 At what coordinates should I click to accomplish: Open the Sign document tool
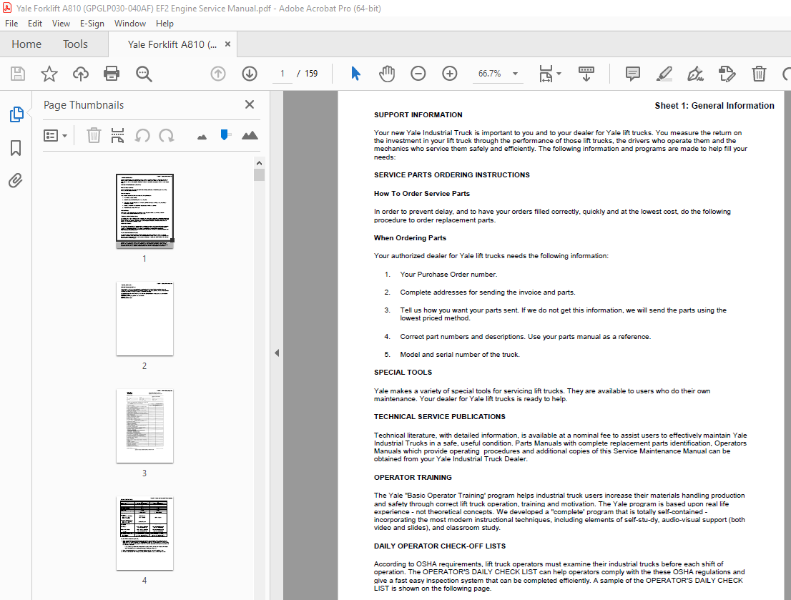pyautogui.click(x=696, y=74)
